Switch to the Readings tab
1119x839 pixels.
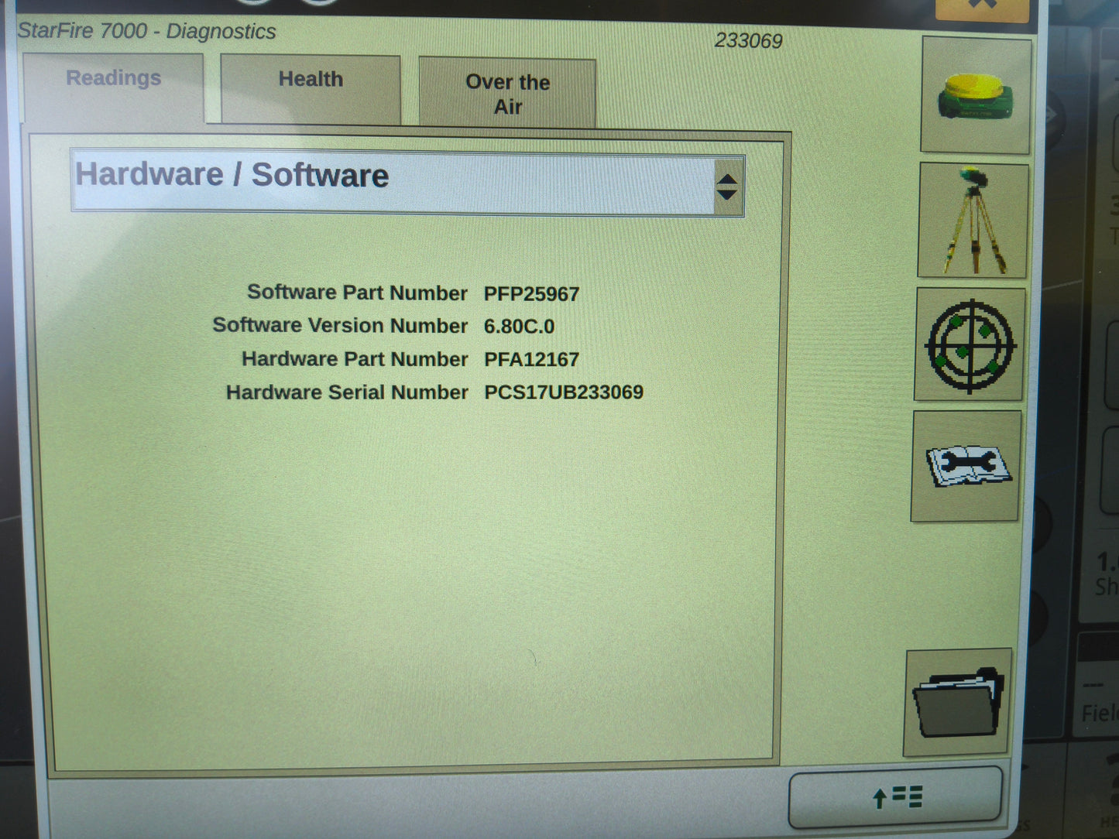(114, 87)
